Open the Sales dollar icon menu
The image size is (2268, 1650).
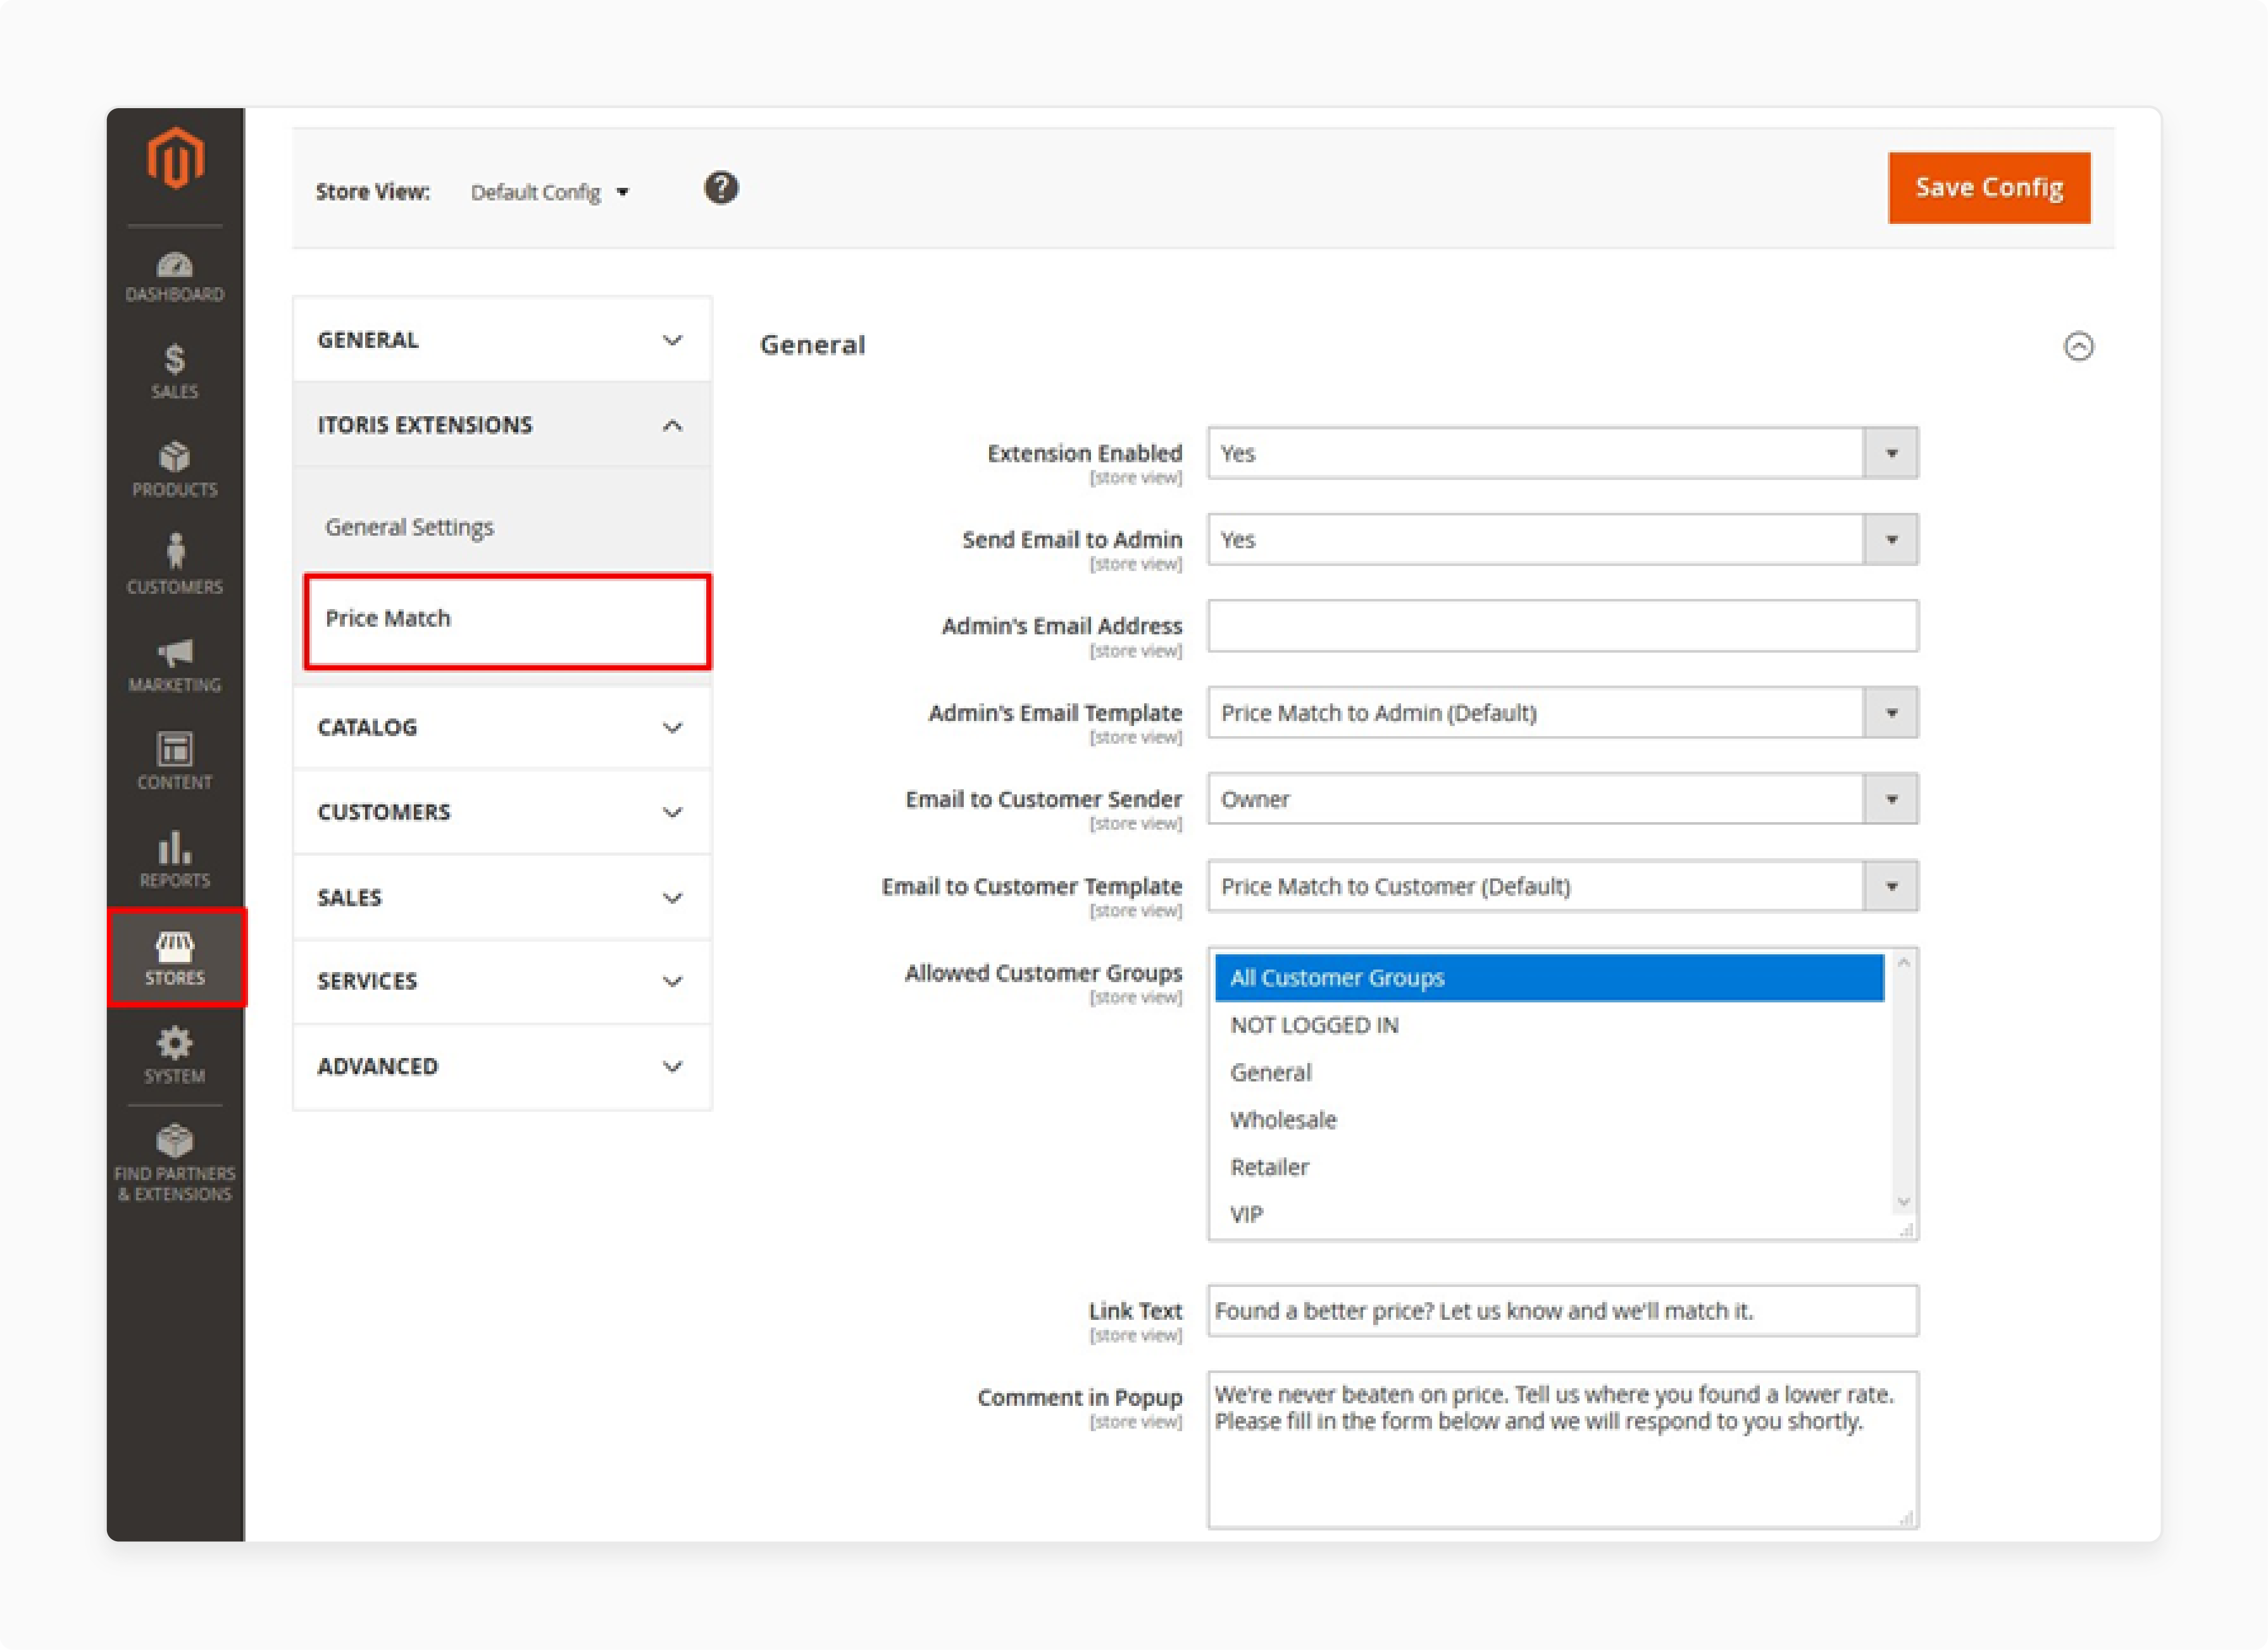pos(175,371)
